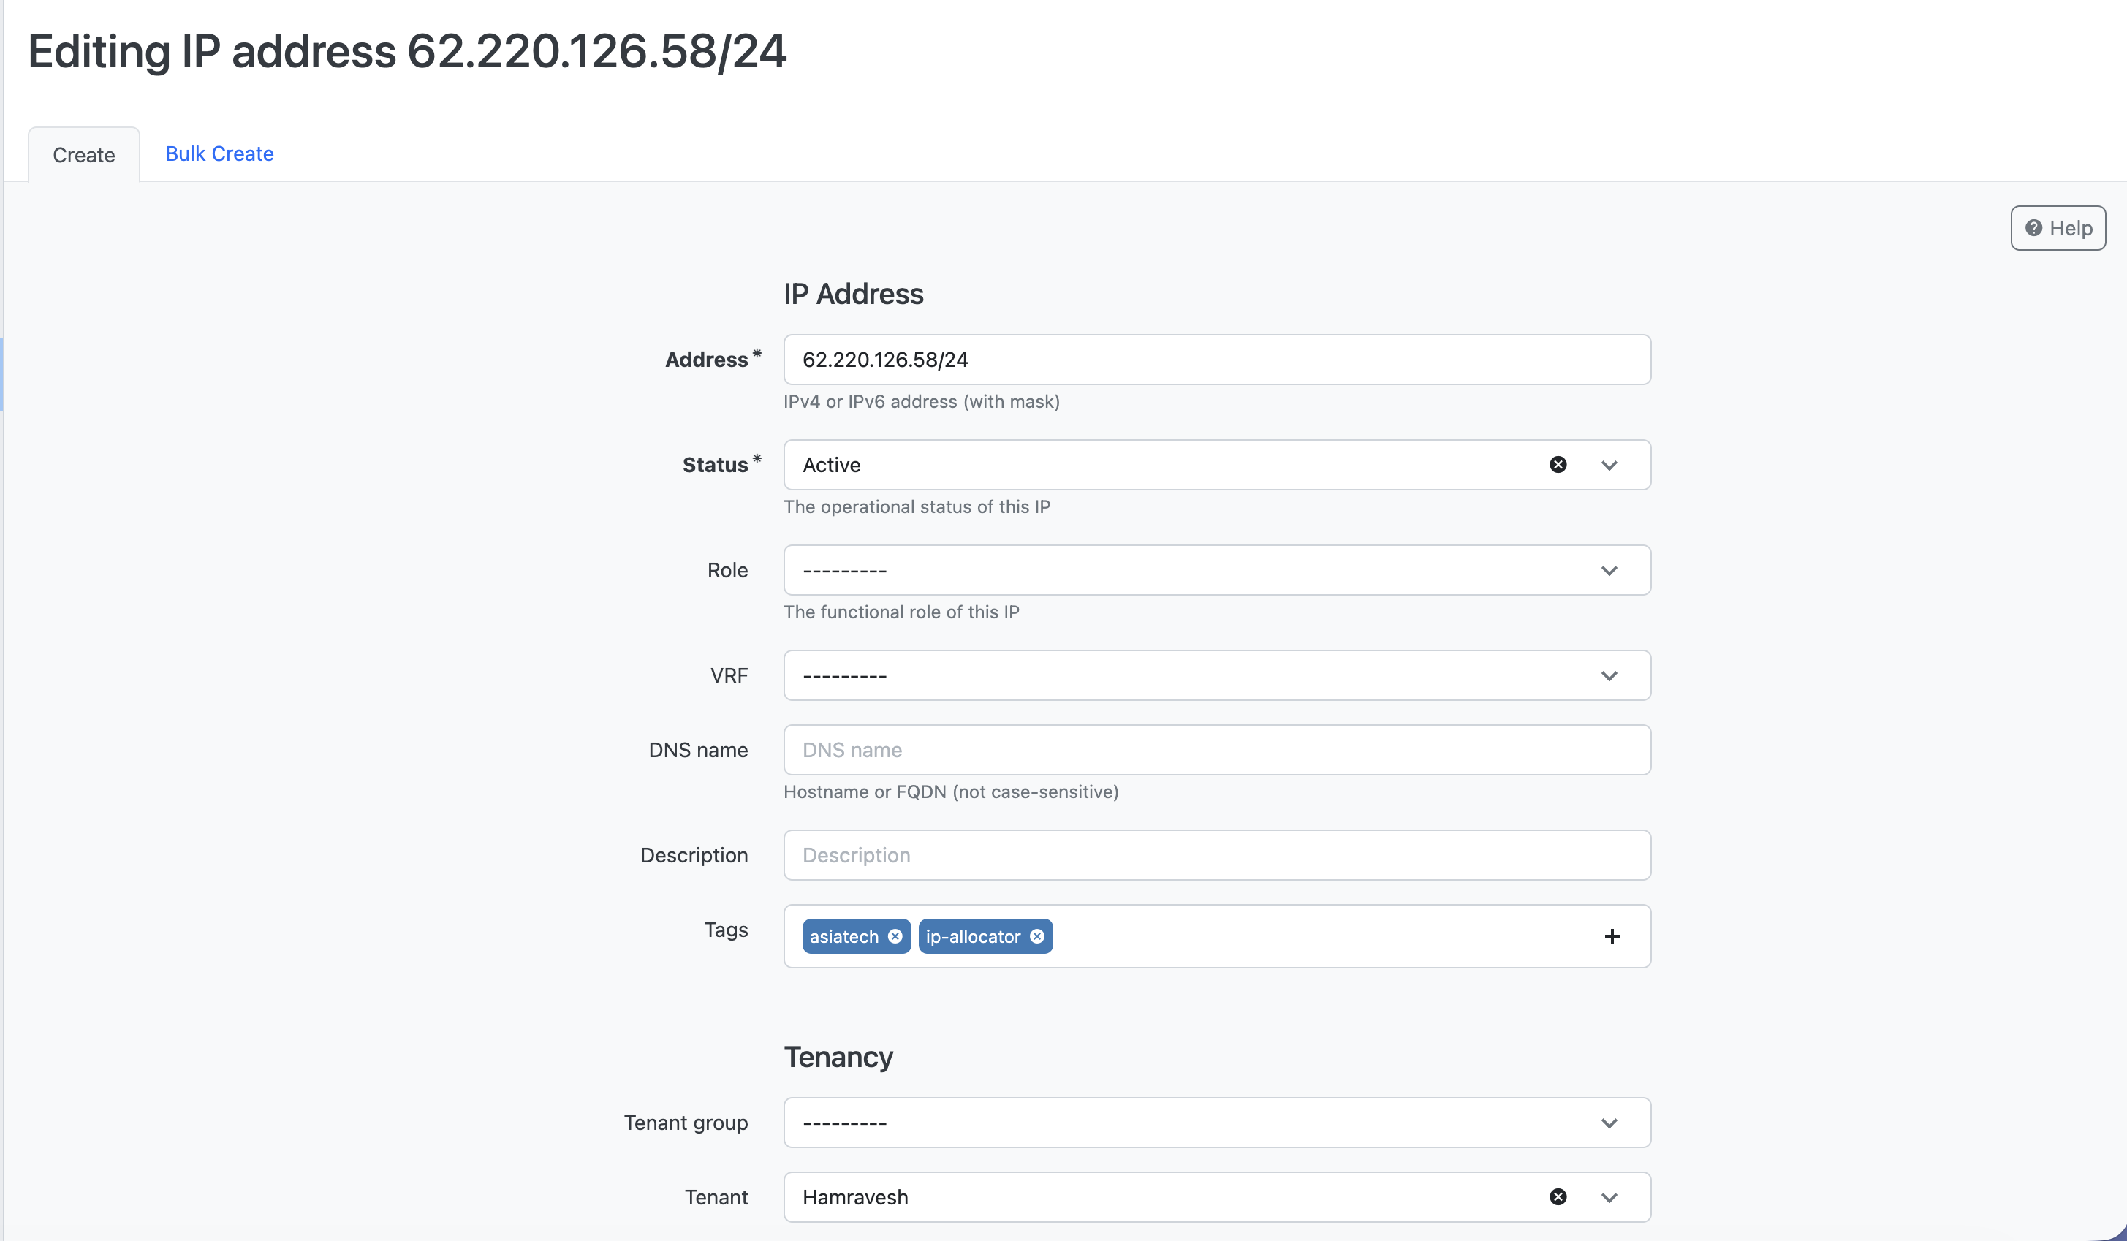This screenshot has width=2127, height=1241.
Task: Remove the asiatech tag
Action: 895,936
